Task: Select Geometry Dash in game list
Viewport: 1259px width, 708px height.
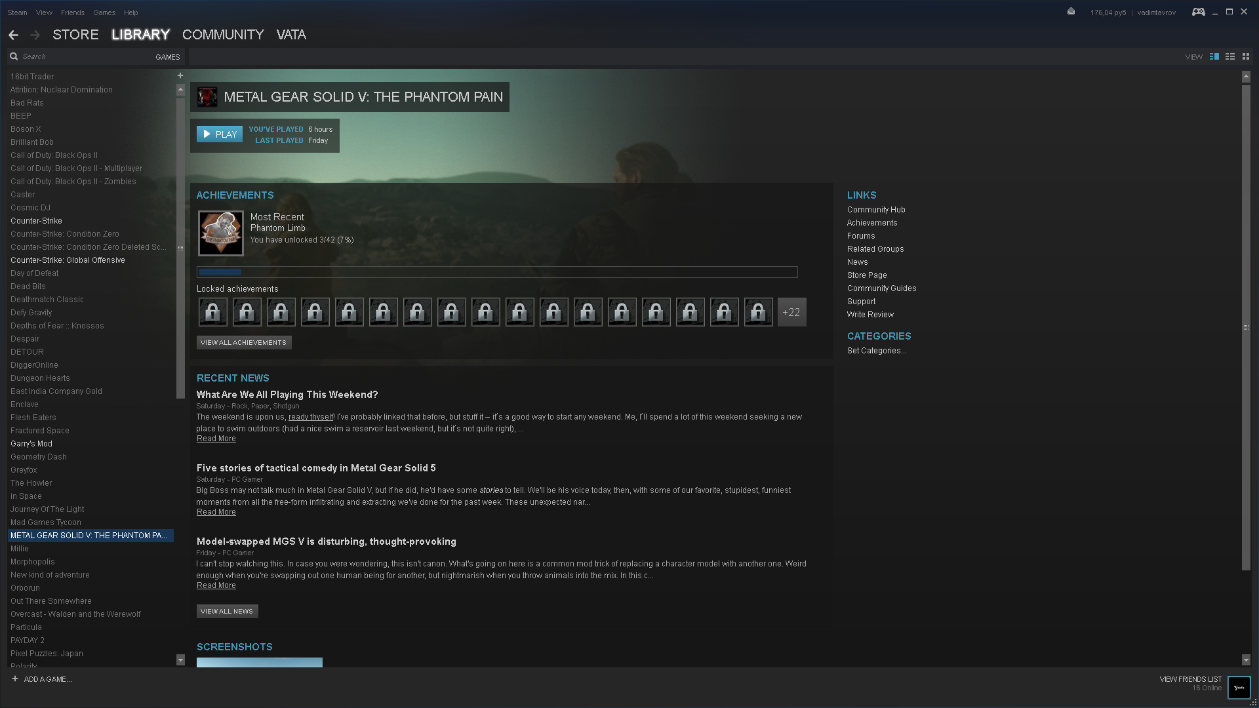Action: [39, 457]
